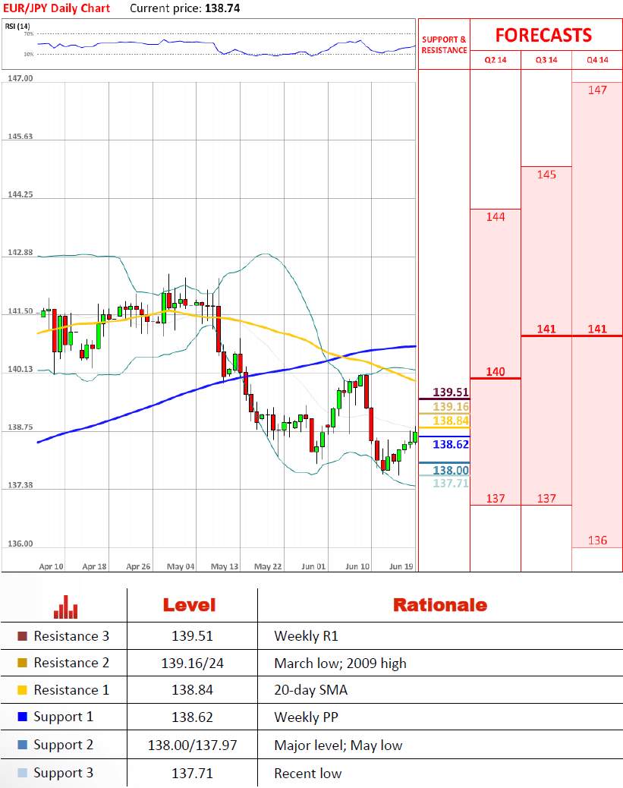Click the 139.51 resistance level label

[451, 392]
